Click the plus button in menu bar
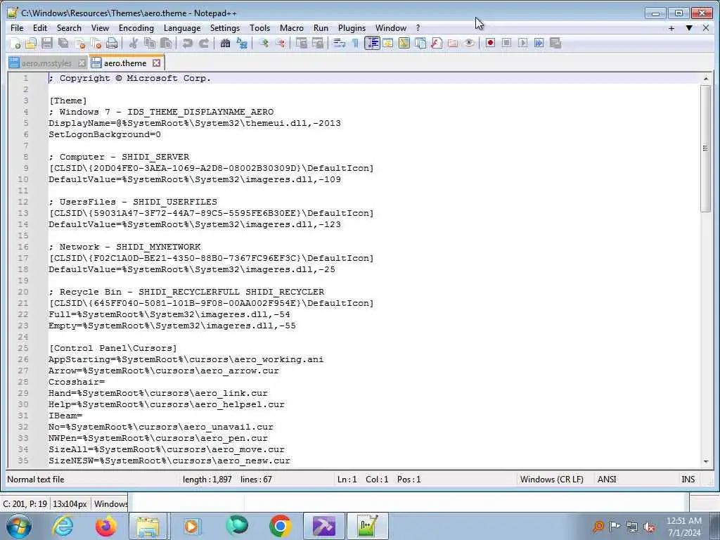The image size is (720, 540). [671, 28]
